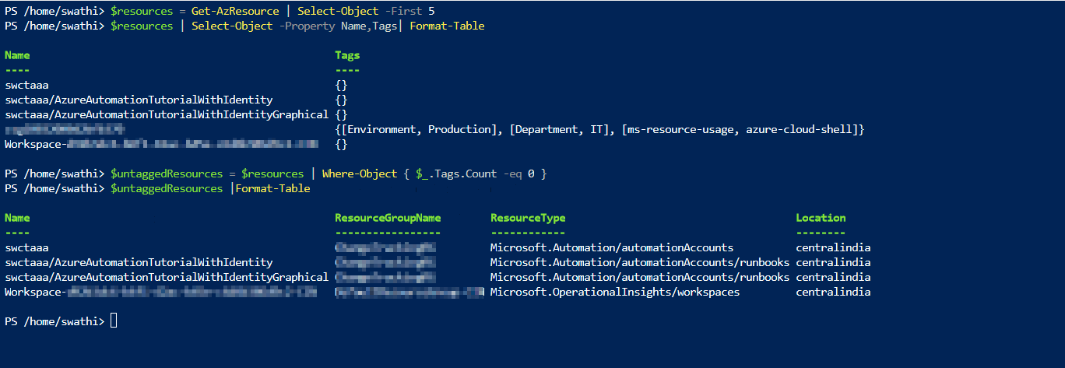The image size is (1065, 368).
Task: Click the swctaaa row in the first table
Action: pos(26,85)
